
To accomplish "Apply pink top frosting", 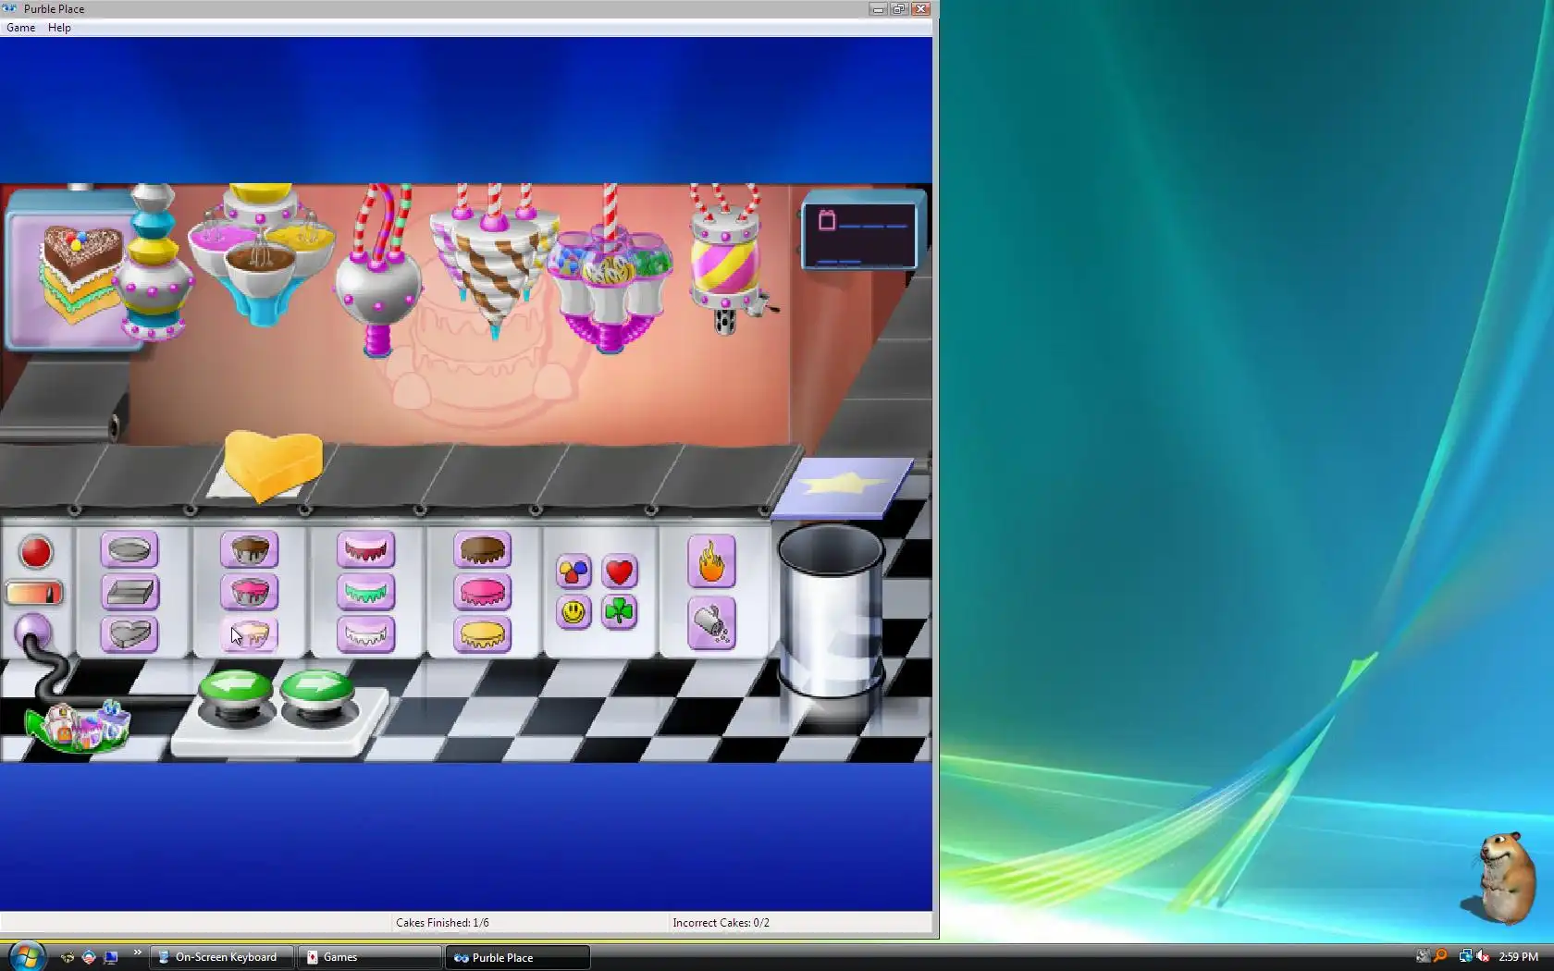I will 483,592.
